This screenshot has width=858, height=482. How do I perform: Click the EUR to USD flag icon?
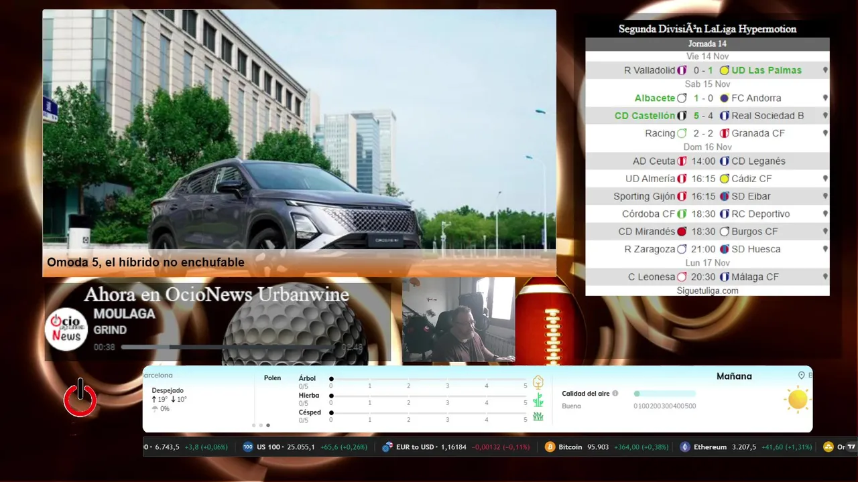pyautogui.click(x=387, y=447)
